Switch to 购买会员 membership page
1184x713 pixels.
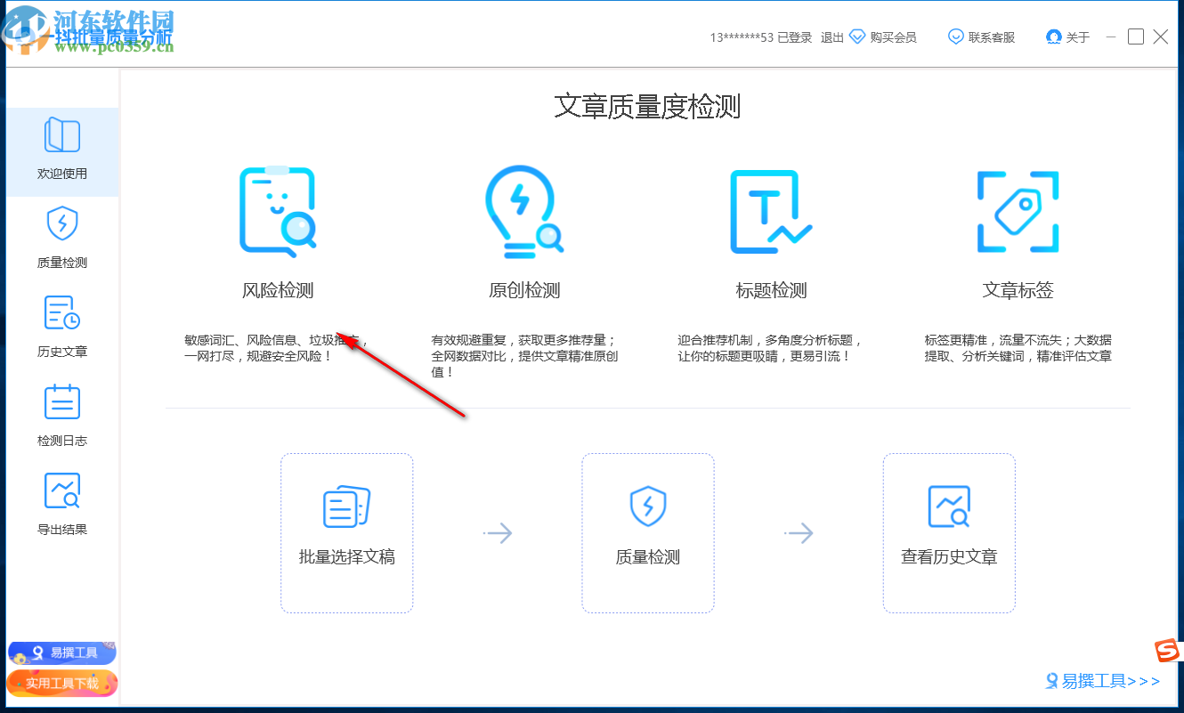[882, 36]
